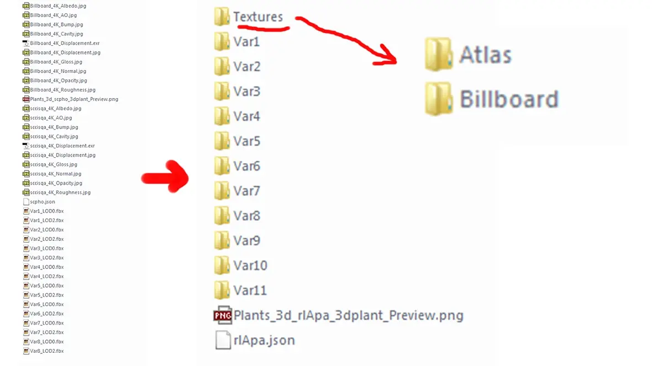The image size is (652, 366).
Task: Select the Atlas folder icon
Action: pyautogui.click(x=439, y=55)
